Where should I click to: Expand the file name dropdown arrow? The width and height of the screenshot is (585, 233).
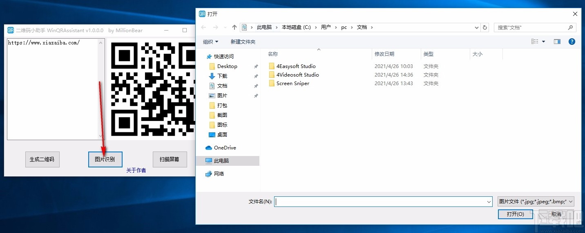click(x=489, y=201)
